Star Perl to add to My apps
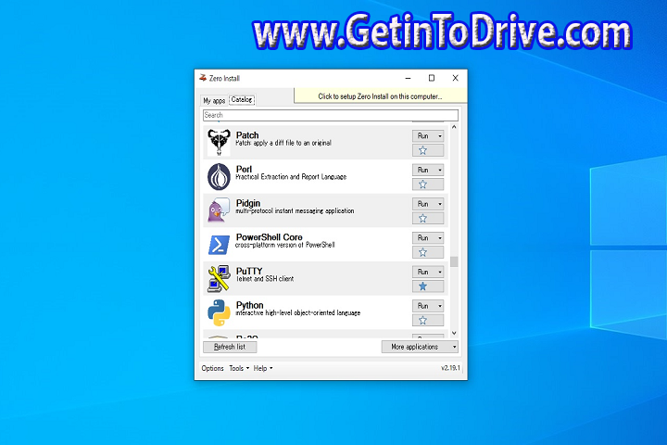 428,184
